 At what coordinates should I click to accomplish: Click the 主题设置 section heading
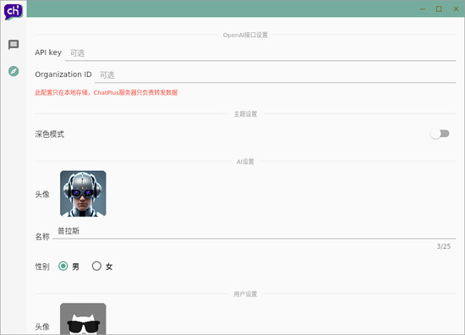[245, 114]
